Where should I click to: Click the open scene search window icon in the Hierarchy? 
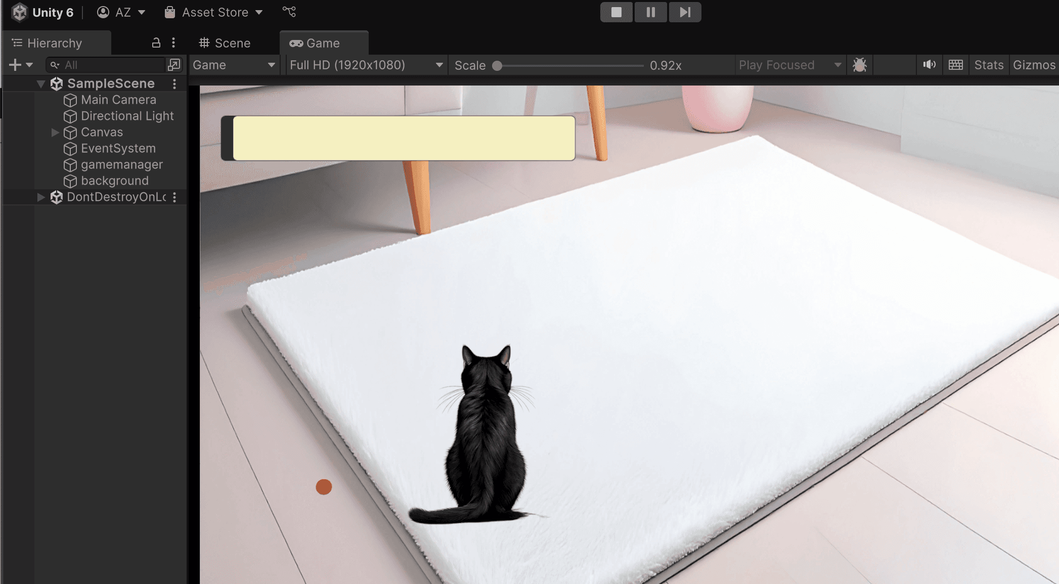point(174,65)
